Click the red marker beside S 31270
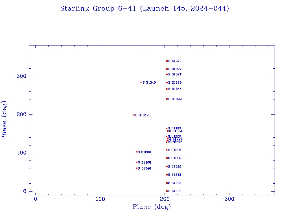The width and height of the screenshot is (289, 217). (x=167, y=61)
